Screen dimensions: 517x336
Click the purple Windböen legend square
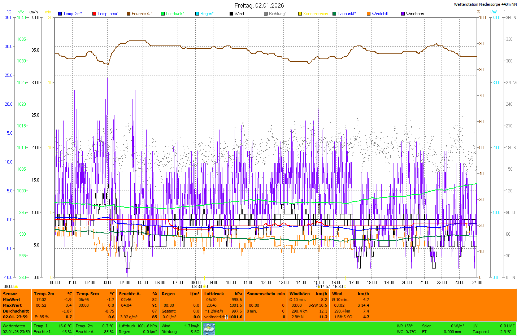(403, 14)
